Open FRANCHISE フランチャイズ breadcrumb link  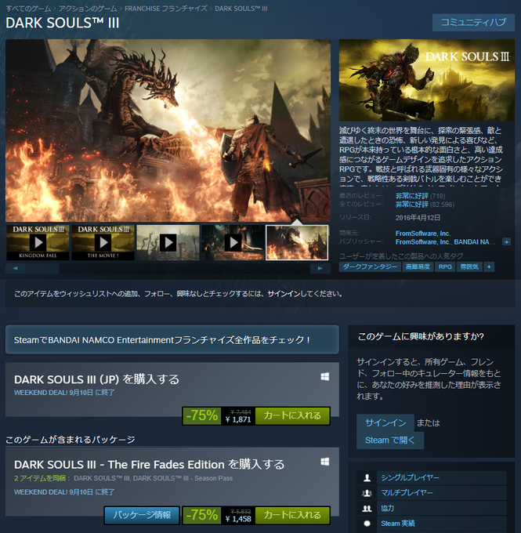point(166,9)
